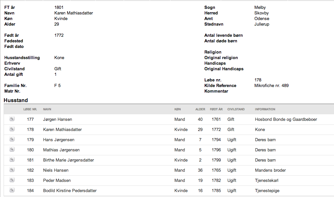Image resolution: width=334 pixels, height=197 pixels.
Task: Click the Køn value Kvinde at top
Action: [61, 18]
